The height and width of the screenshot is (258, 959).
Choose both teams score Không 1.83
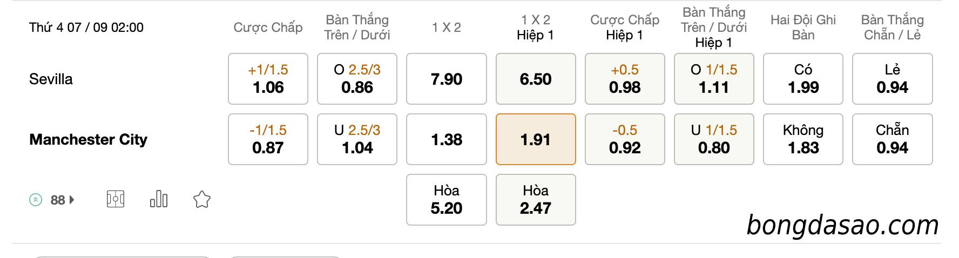tap(803, 139)
